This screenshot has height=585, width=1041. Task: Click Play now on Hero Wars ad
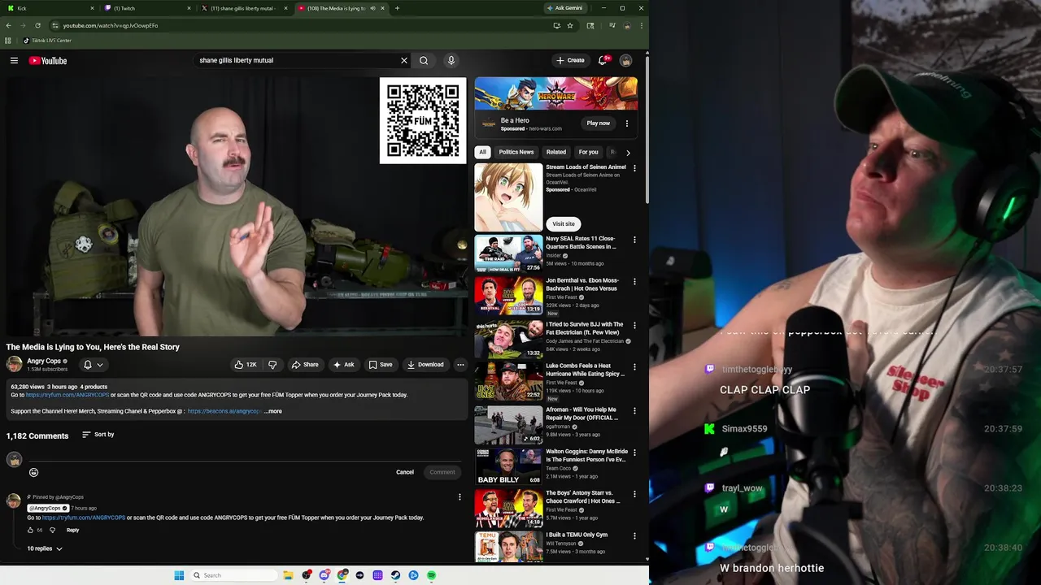(599, 123)
